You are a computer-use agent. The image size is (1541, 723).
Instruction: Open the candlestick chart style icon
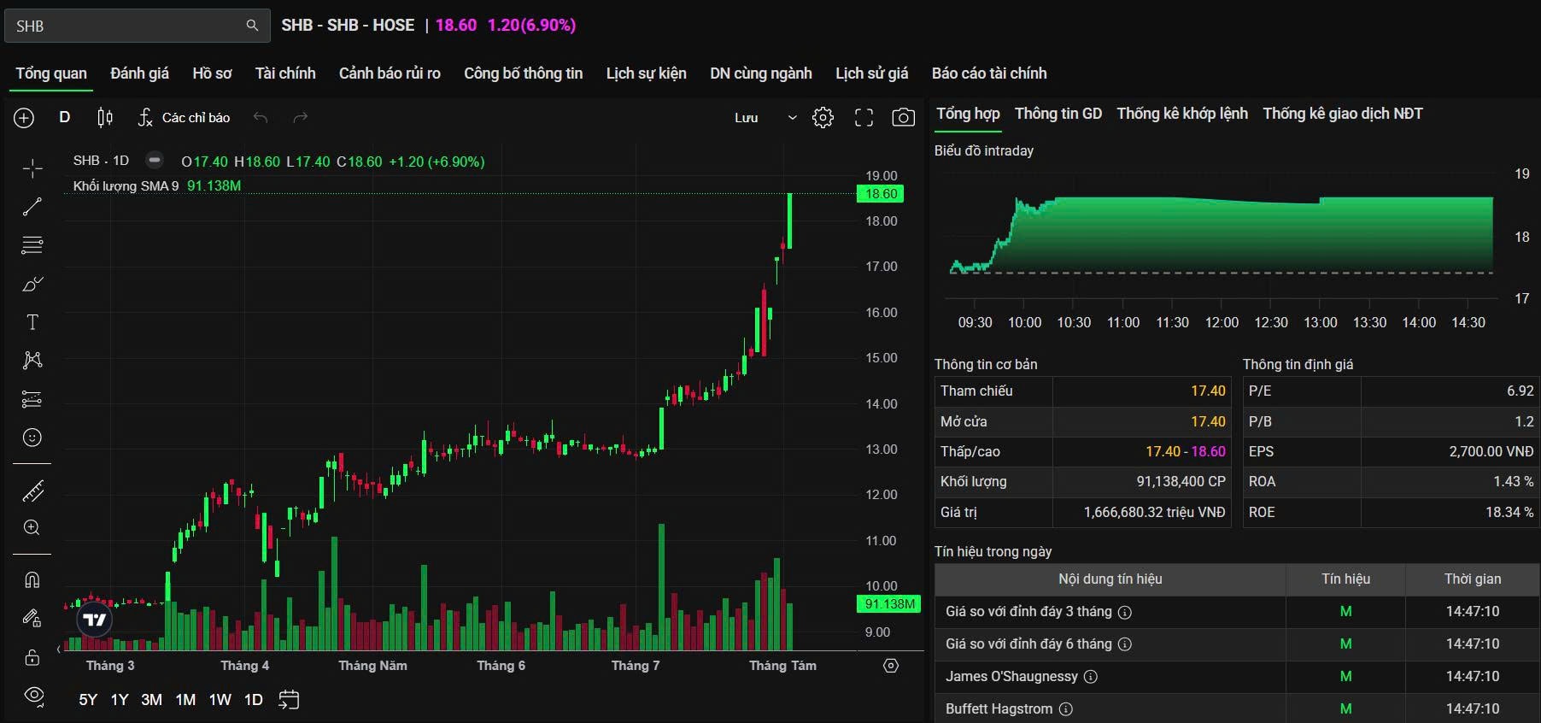(x=105, y=118)
